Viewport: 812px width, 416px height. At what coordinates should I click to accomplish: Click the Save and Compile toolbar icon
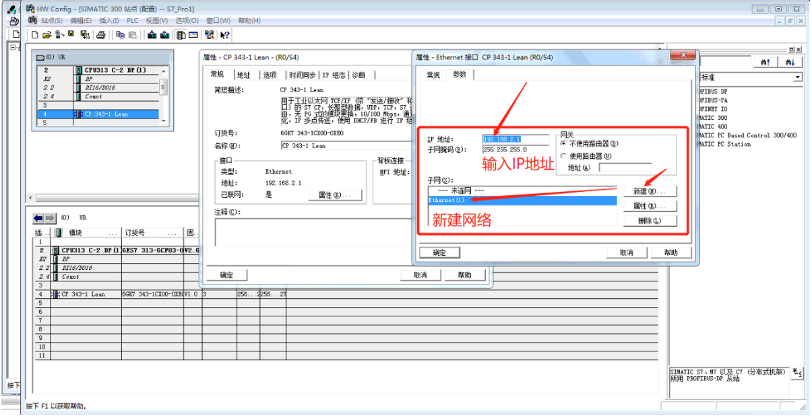[x=84, y=35]
